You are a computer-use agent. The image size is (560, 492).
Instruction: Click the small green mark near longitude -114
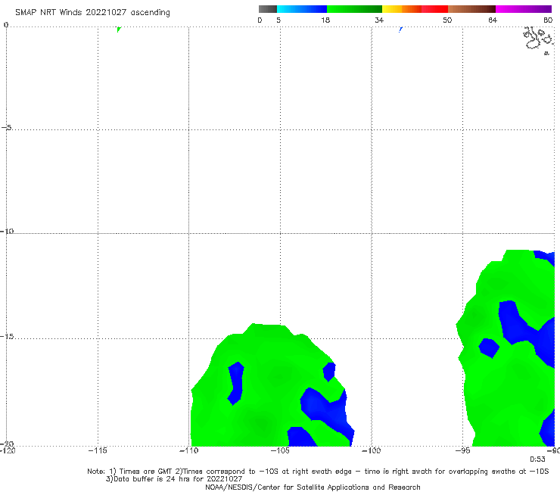pos(119,30)
